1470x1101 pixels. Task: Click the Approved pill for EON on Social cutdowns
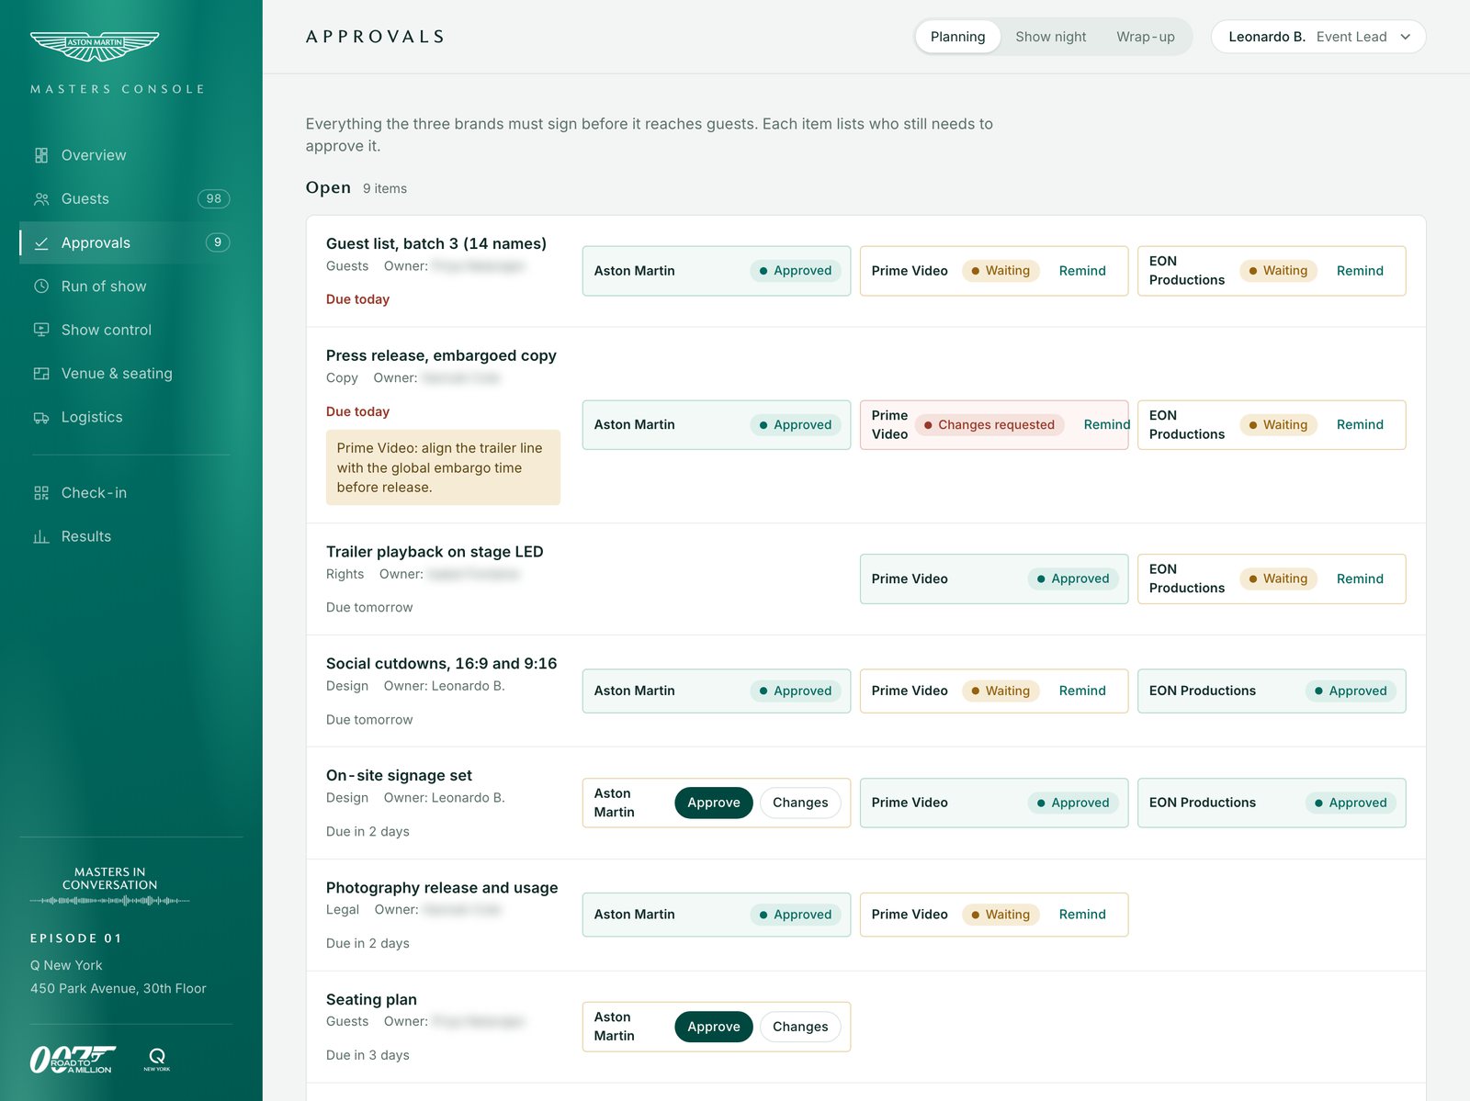click(1351, 691)
